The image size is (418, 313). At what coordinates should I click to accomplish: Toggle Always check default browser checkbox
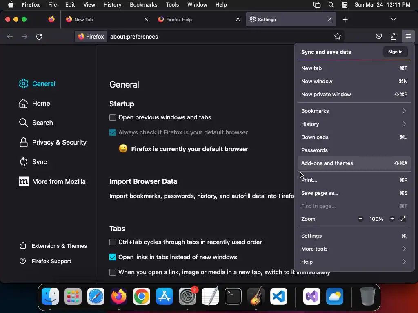coord(113,132)
